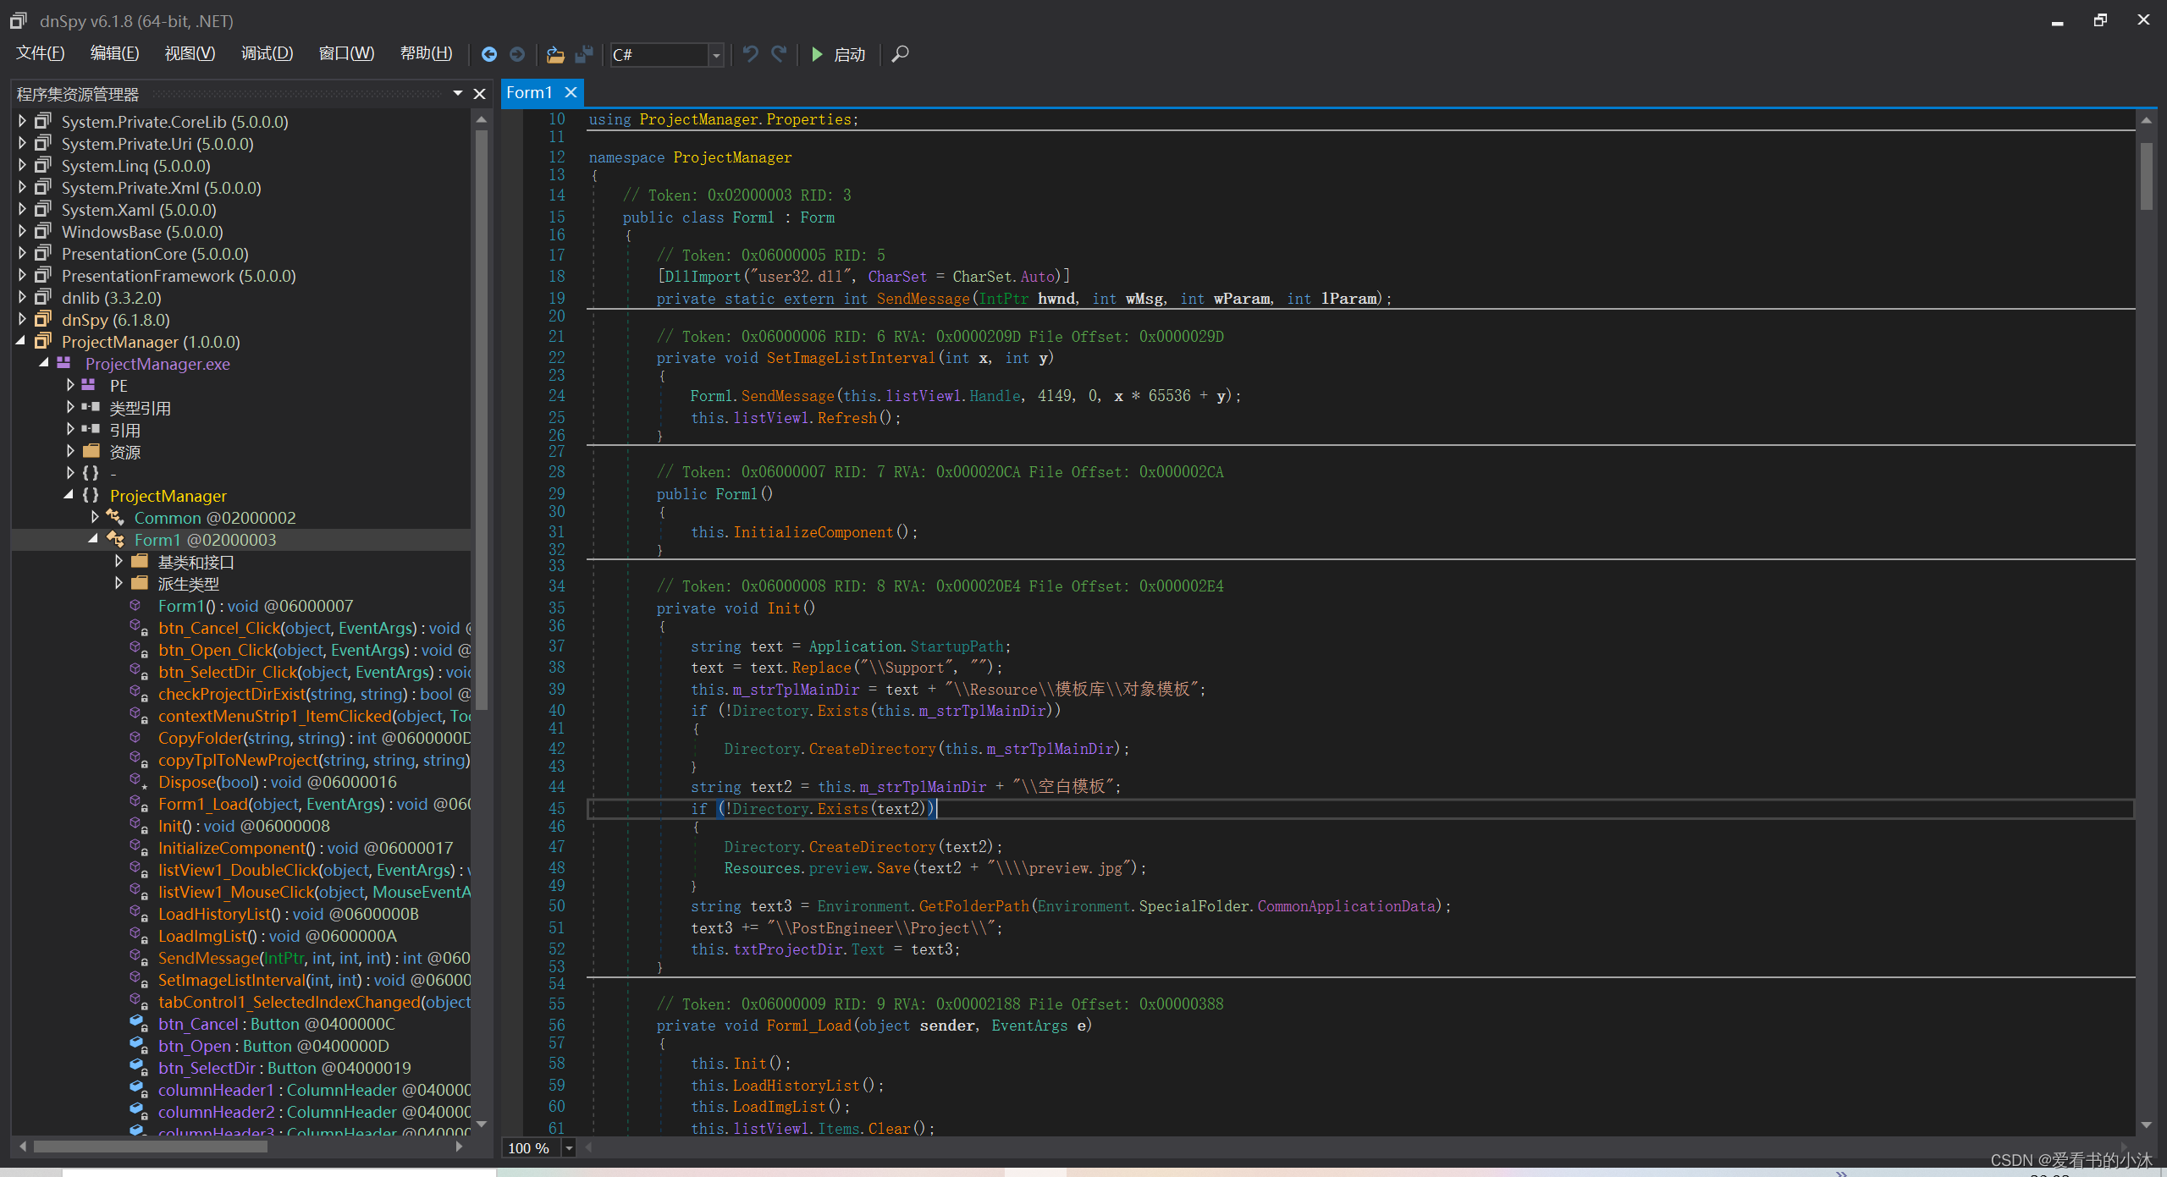Click SendMessage extern method in code

pyautogui.click(x=923, y=299)
